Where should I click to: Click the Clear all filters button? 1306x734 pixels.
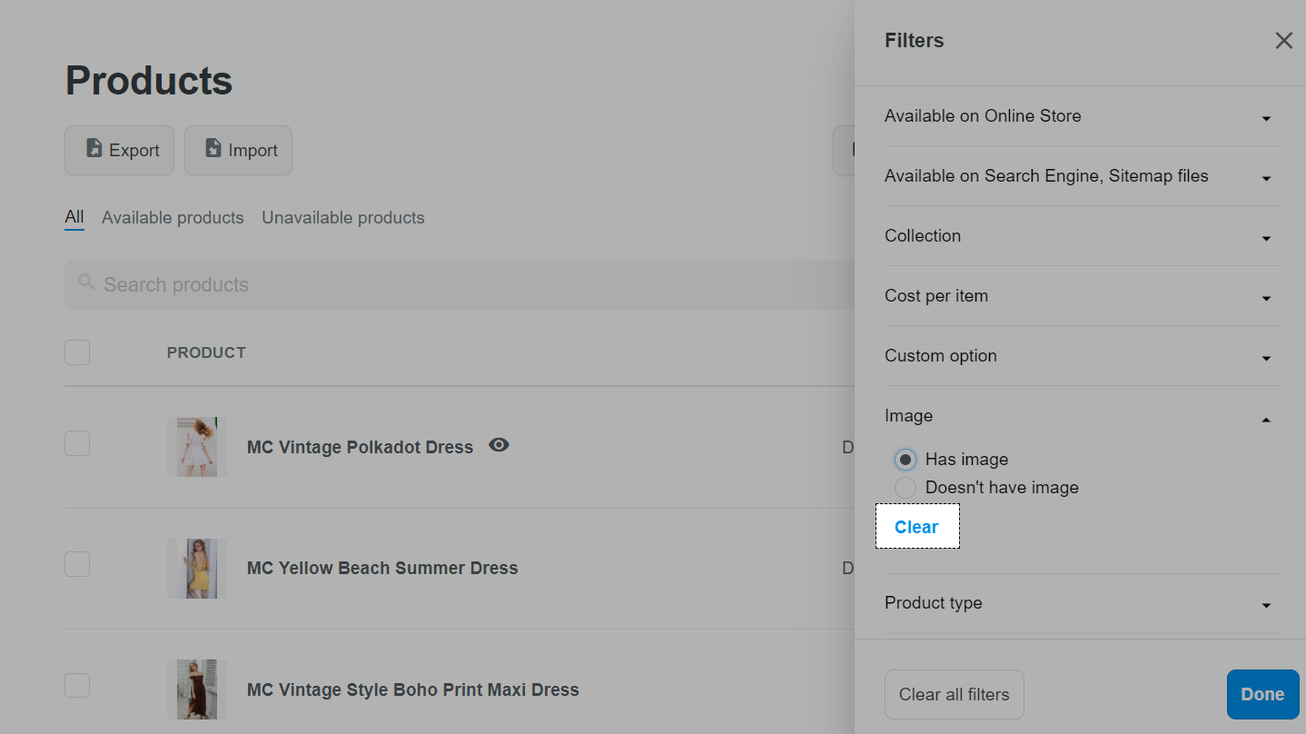pyautogui.click(x=954, y=695)
